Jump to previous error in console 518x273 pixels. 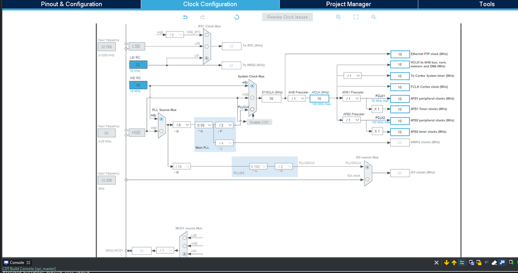click(454, 263)
